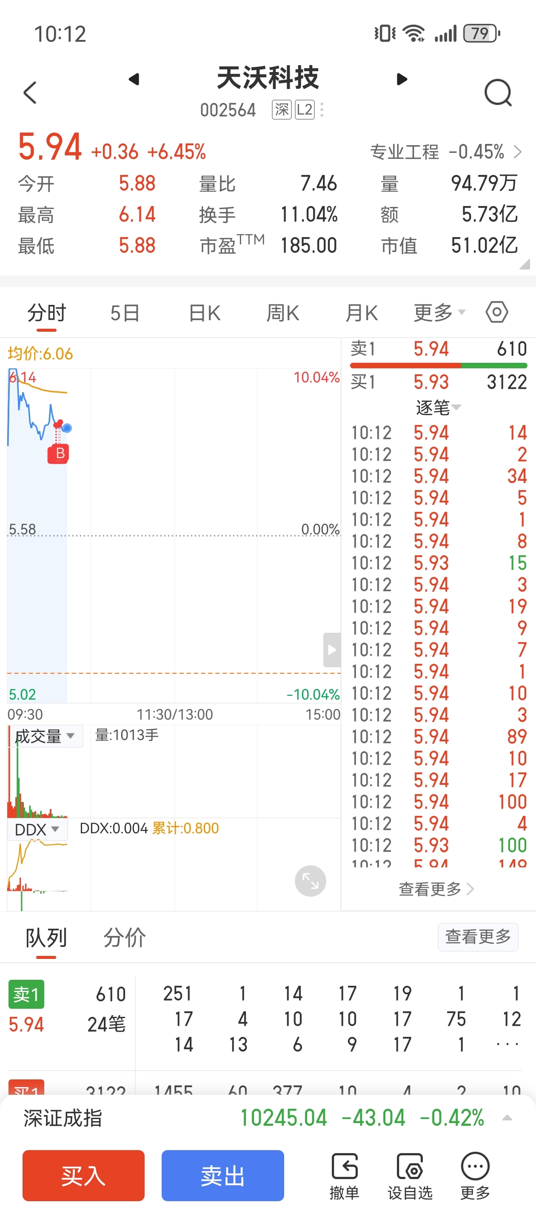Open the search magnifier icon
536x1211 pixels.
click(498, 92)
